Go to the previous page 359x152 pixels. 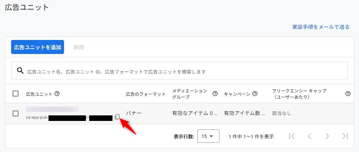(x=309, y=136)
